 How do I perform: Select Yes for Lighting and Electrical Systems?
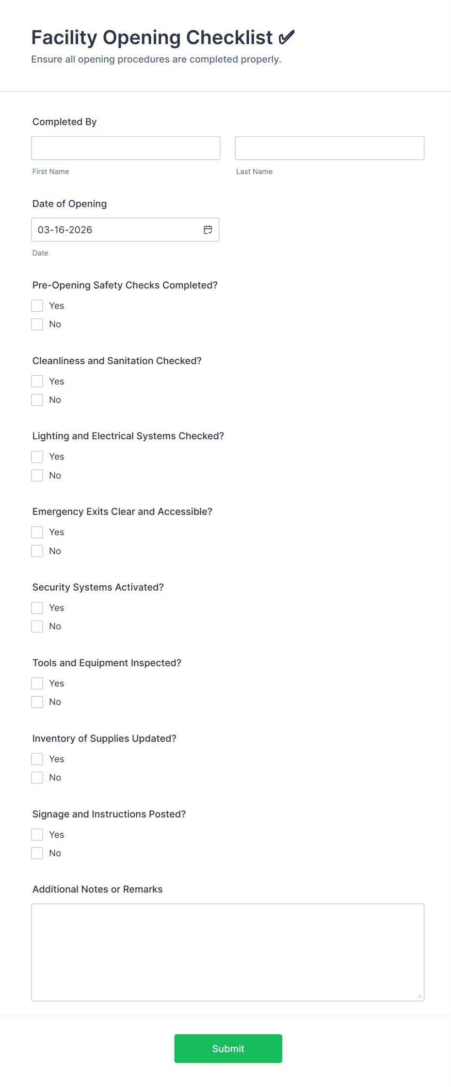point(37,457)
